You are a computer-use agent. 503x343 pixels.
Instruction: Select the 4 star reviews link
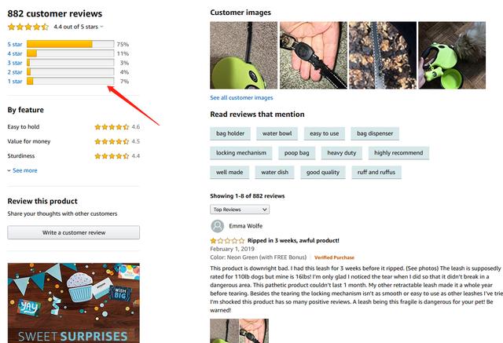[15, 53]
